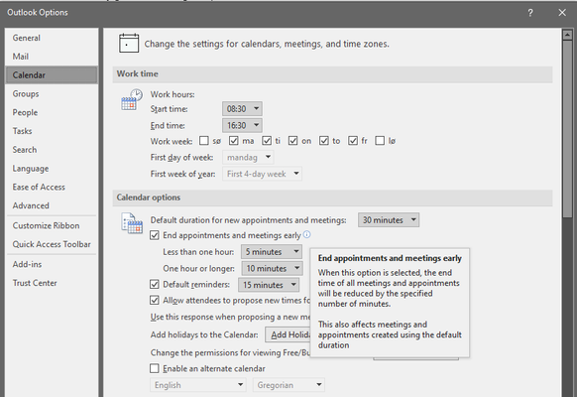Open the Quick Access Toolbar category
The image size is (577, 397).
click(52, 244)
